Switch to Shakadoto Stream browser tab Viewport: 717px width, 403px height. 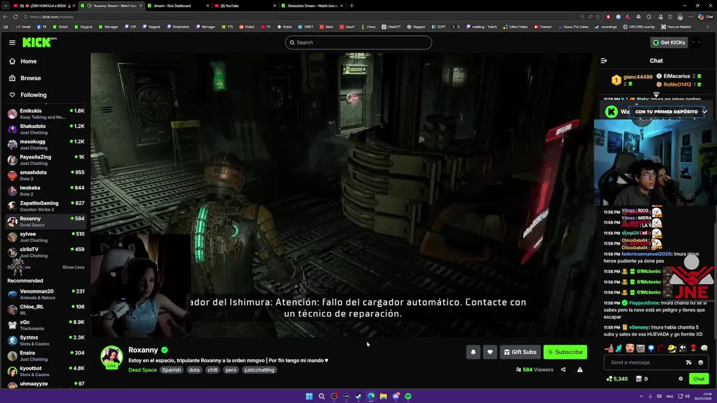[311, 6]
